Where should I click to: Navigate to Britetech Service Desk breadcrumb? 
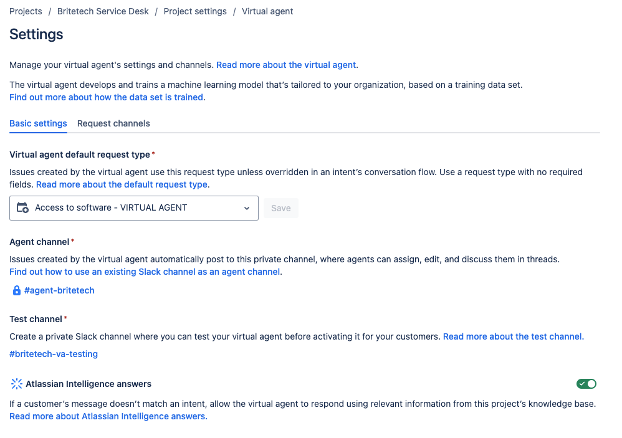click(103, 11)
